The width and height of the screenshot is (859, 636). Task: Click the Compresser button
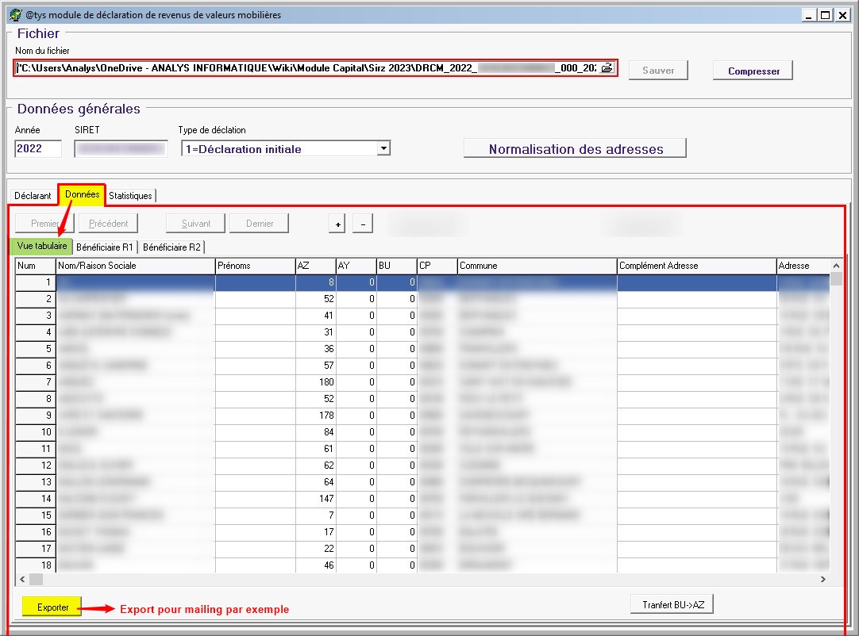coord(753,71)
